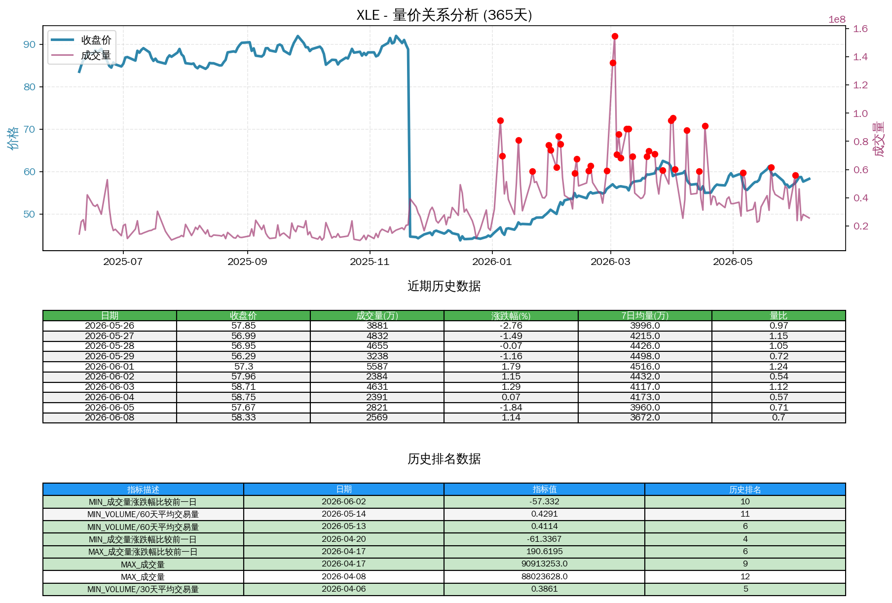The image size is (892, 603).
Task: Click the 指标值 column header
Action: click(x=545, y=490)
